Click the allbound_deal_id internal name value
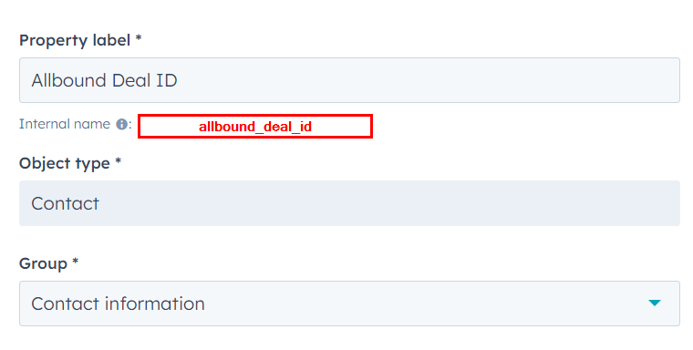Screen dimensions: 693x350 click(255, 127)
